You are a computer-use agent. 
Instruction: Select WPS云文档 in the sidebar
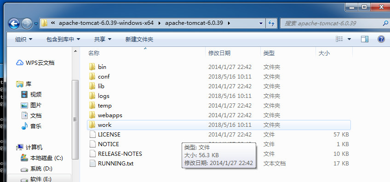pyautogui.click(x=35, y=63)
